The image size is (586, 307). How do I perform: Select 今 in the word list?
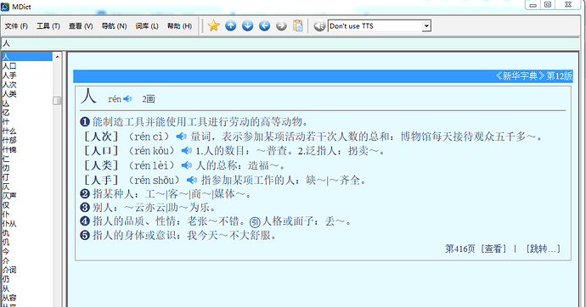tap(6, 251)
